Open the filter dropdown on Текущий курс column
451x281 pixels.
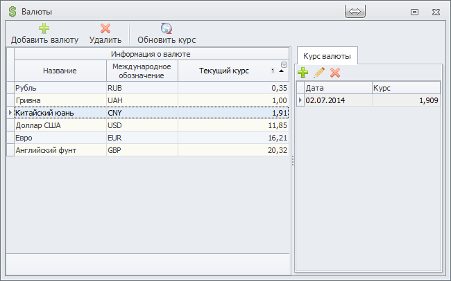(283, 65)
